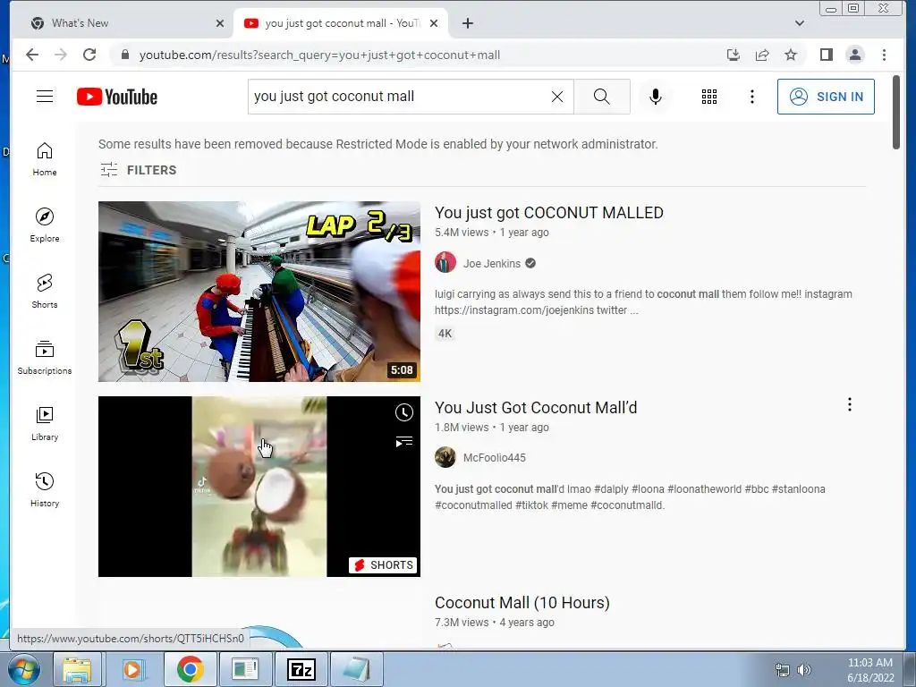Click the YouTube logo
Screen dimensions: 916x687
click(x=117, y=97)
